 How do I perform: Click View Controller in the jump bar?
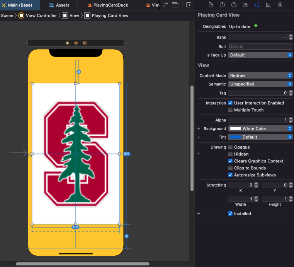tap(37, 15)
